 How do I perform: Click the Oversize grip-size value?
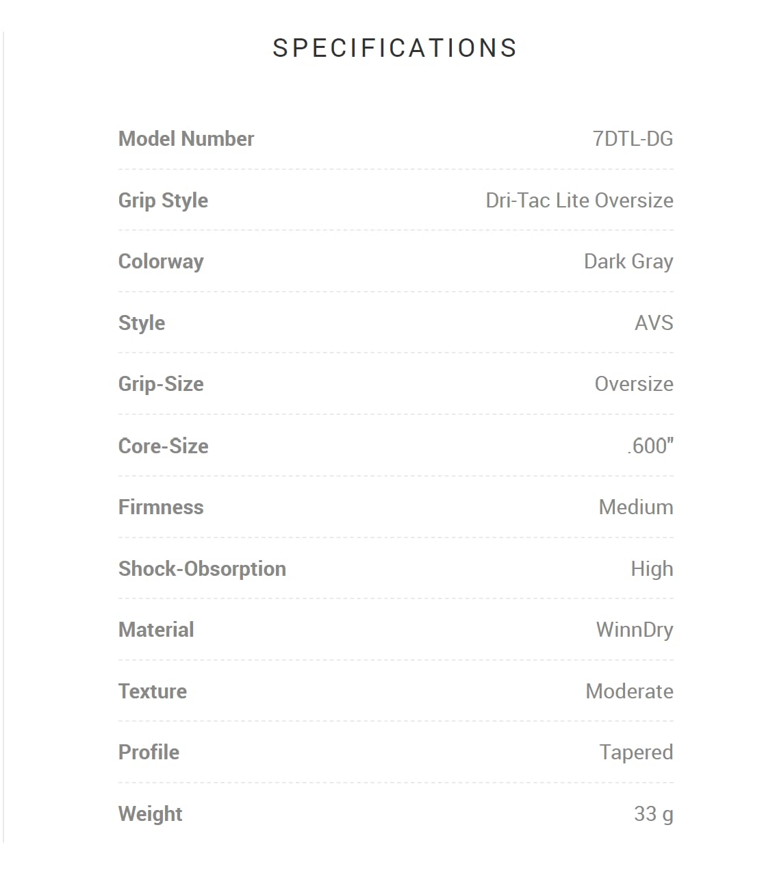tap(634, 384)
